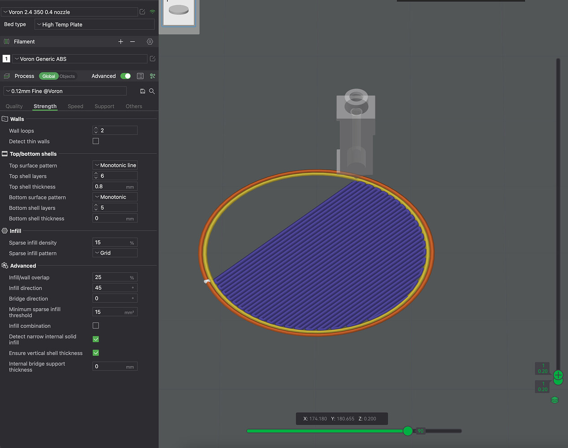The height and width of the screenshot is (448, 568).
Task: Click the green Wi-Fi connection icon
Action: click(x=153, y=12)
